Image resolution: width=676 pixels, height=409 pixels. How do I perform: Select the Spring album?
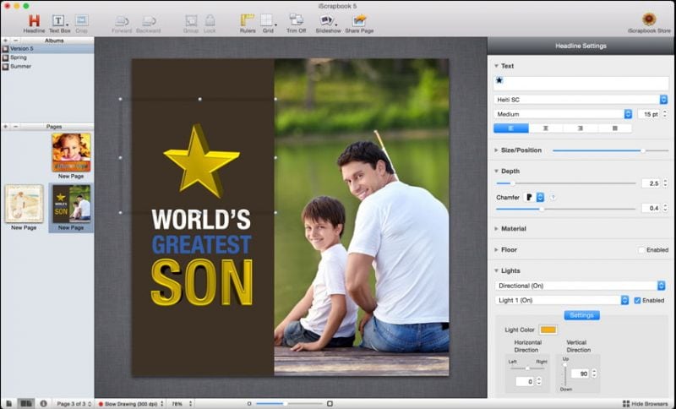click(47, 57)
